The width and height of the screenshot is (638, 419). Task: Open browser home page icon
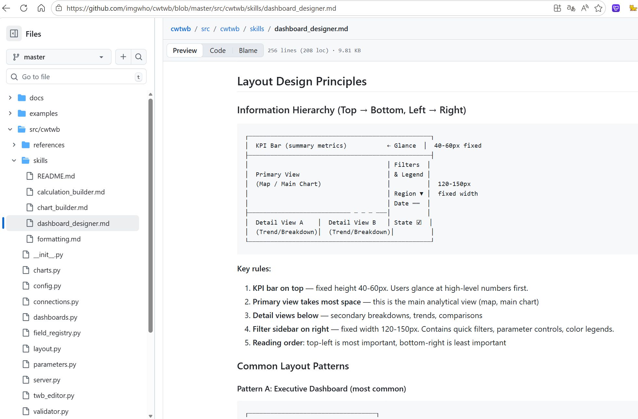coord(41,8)
